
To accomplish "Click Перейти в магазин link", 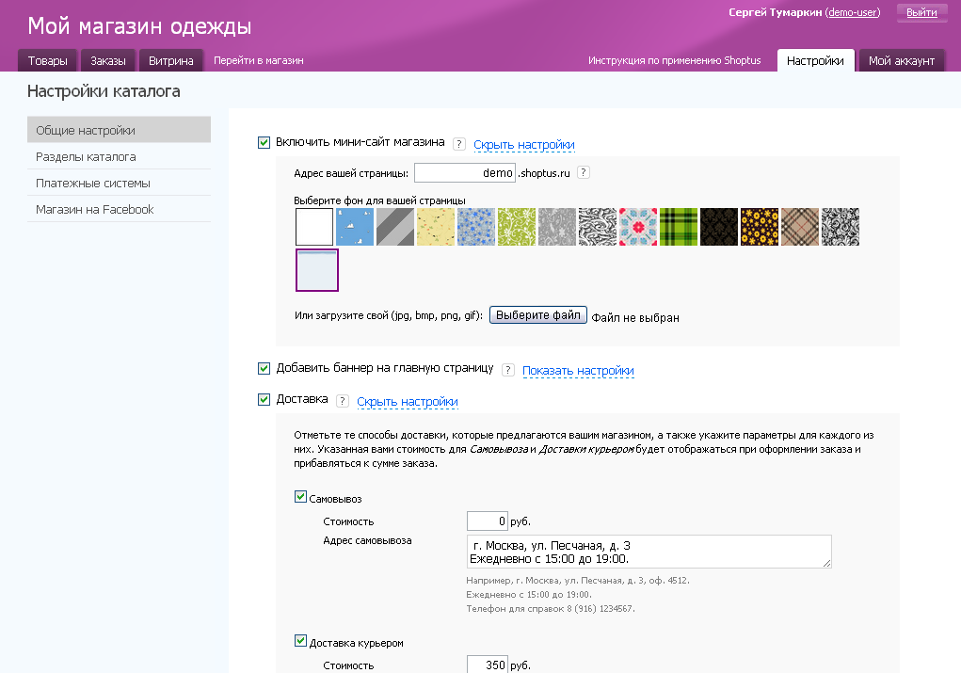I will click(x=259, y=60).
